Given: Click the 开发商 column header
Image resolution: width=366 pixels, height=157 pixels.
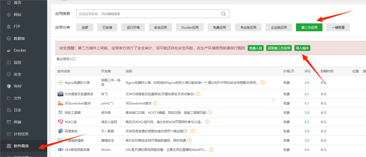Looking at the screenshot, I should click(x=106, y=71).
